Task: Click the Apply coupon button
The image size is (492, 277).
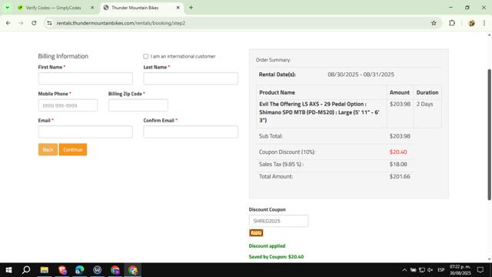Action: pos(256,232)
